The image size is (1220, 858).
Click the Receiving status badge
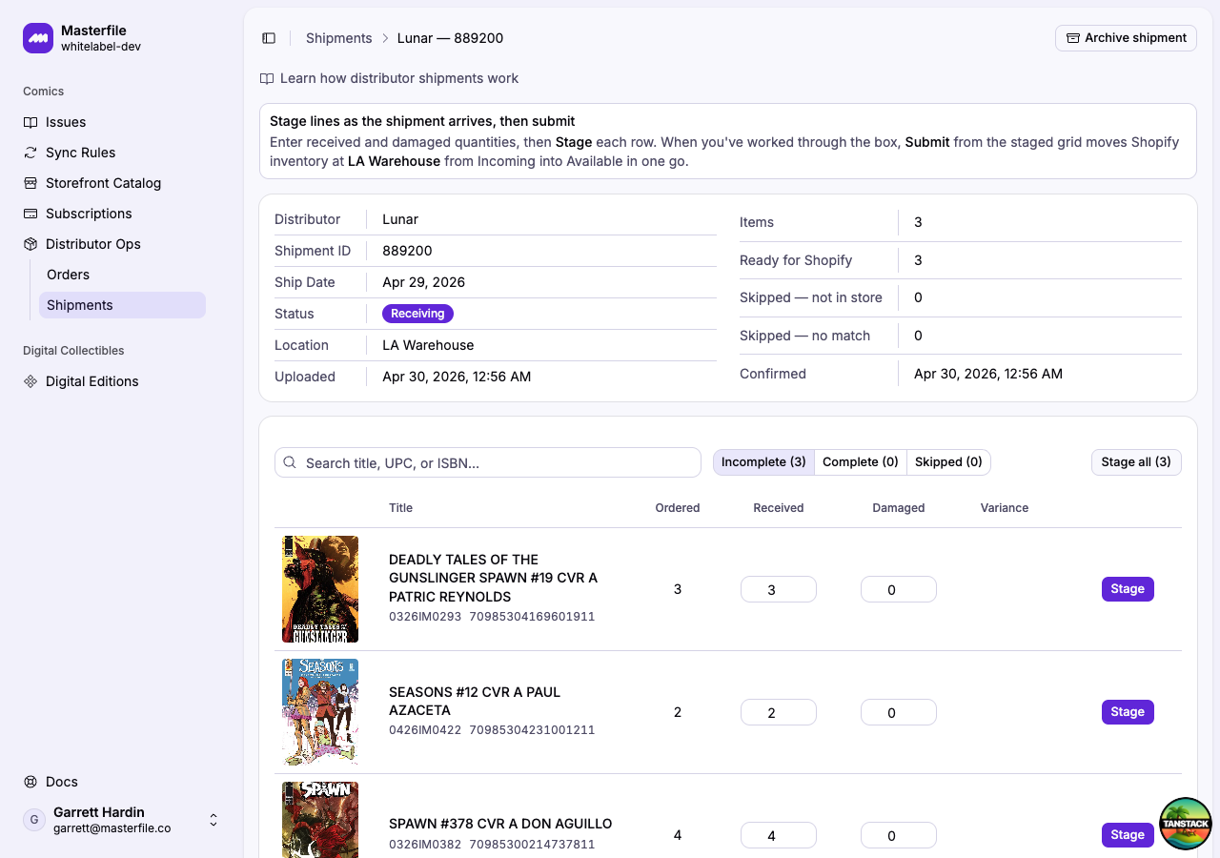[x=417, y=314]
